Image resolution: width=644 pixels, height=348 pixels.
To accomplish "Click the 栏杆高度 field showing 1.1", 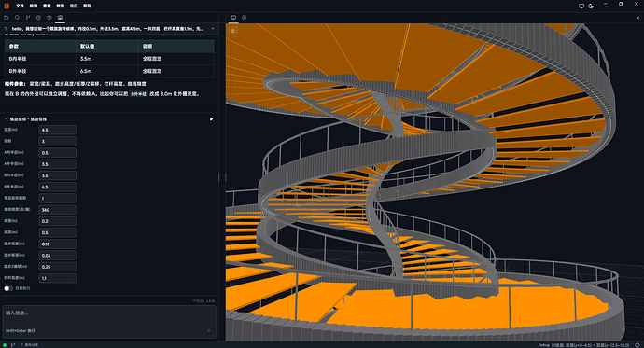I will click(58, 278).
